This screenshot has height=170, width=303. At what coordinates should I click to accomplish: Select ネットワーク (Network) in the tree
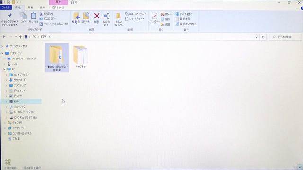(16, 128)
